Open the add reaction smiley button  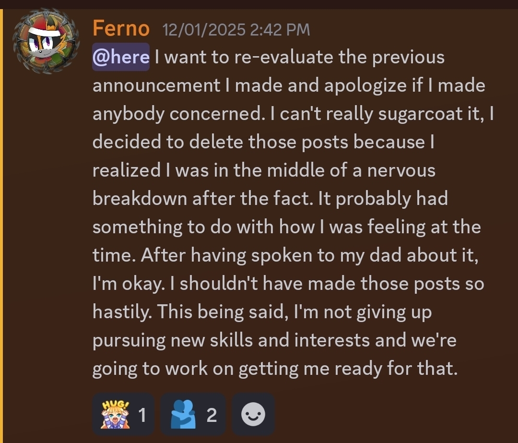pyautogui.click(x=253, y=415)
